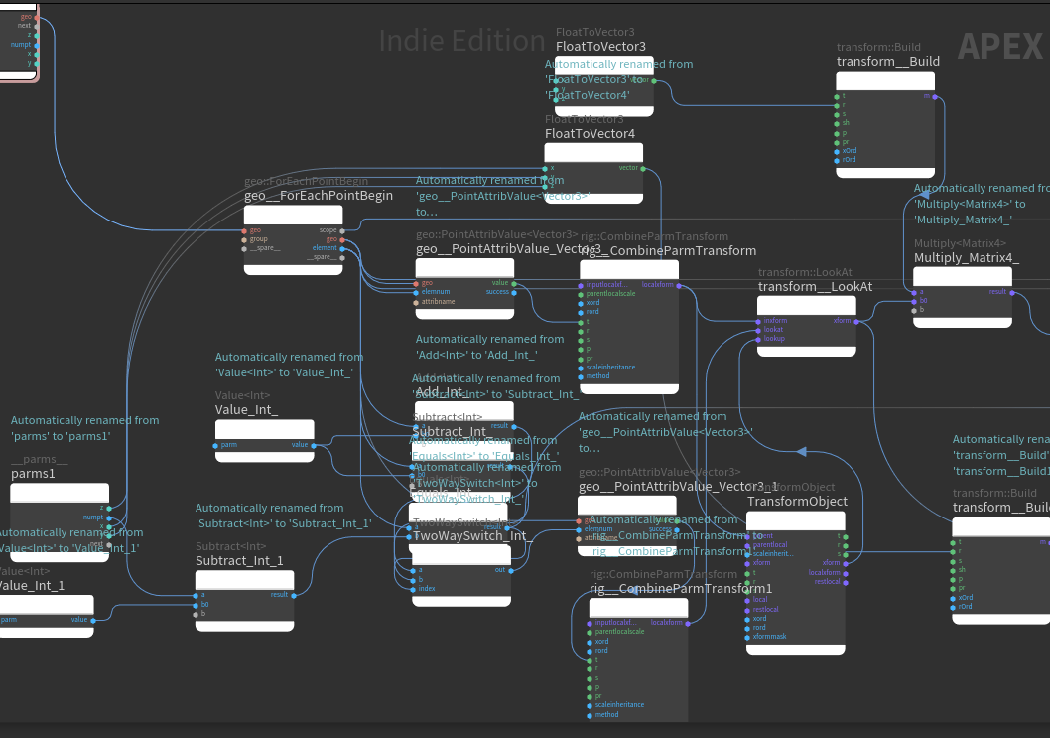Select the Value_Int_ node
Screen dimensions: 1050x738
(x=265, y=440)
